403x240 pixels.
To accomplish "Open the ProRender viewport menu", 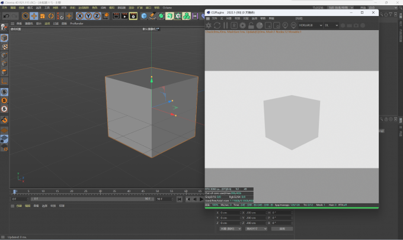I will [76, 24].
